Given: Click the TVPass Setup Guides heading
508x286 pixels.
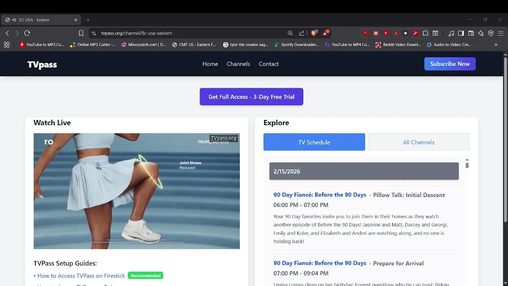Looking at the screenshot, I should click(65, 263).
